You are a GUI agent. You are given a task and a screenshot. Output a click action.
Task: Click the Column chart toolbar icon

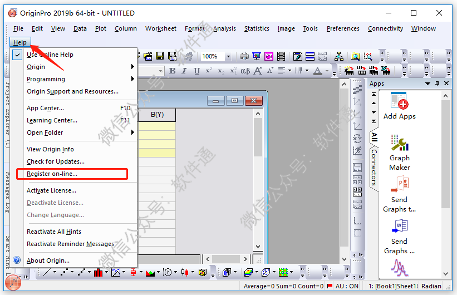pyautogui.click(x=98, y=272)
